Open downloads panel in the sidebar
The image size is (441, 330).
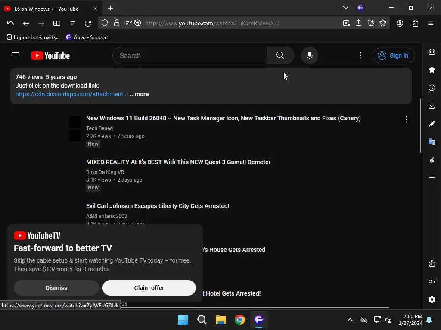(x=432, y=106)
